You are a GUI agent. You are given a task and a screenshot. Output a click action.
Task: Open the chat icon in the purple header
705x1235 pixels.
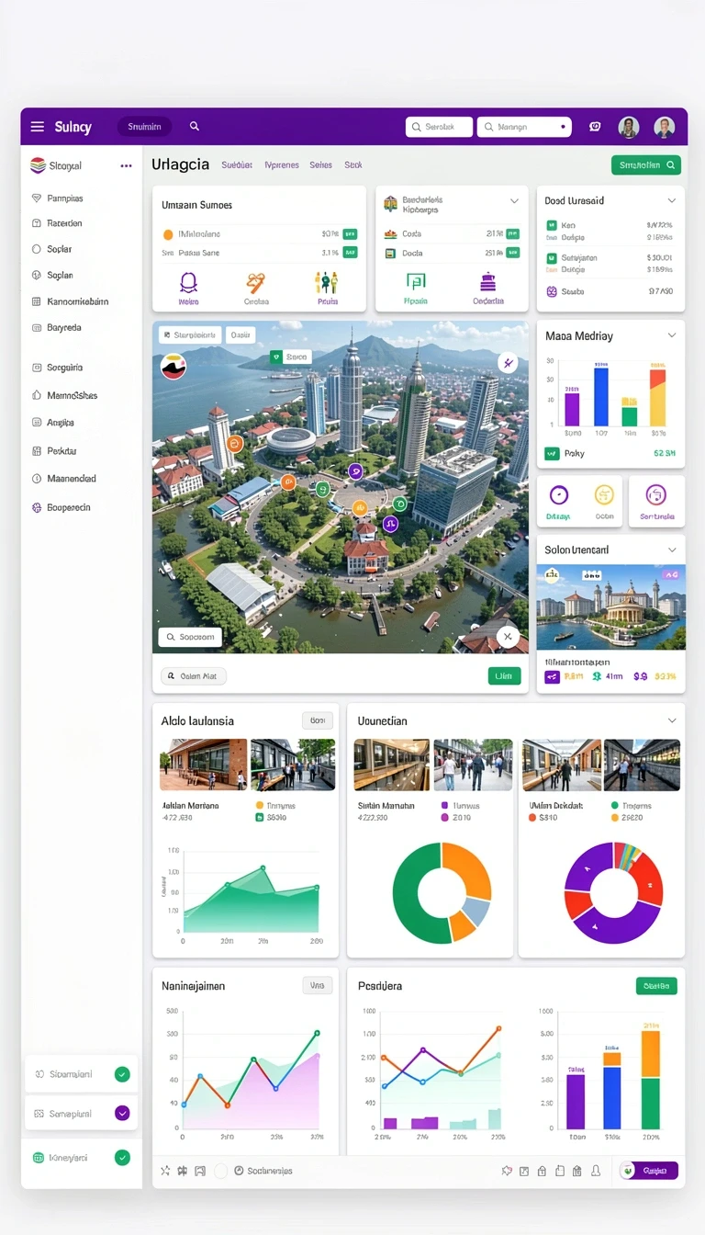tap(595, 127)
